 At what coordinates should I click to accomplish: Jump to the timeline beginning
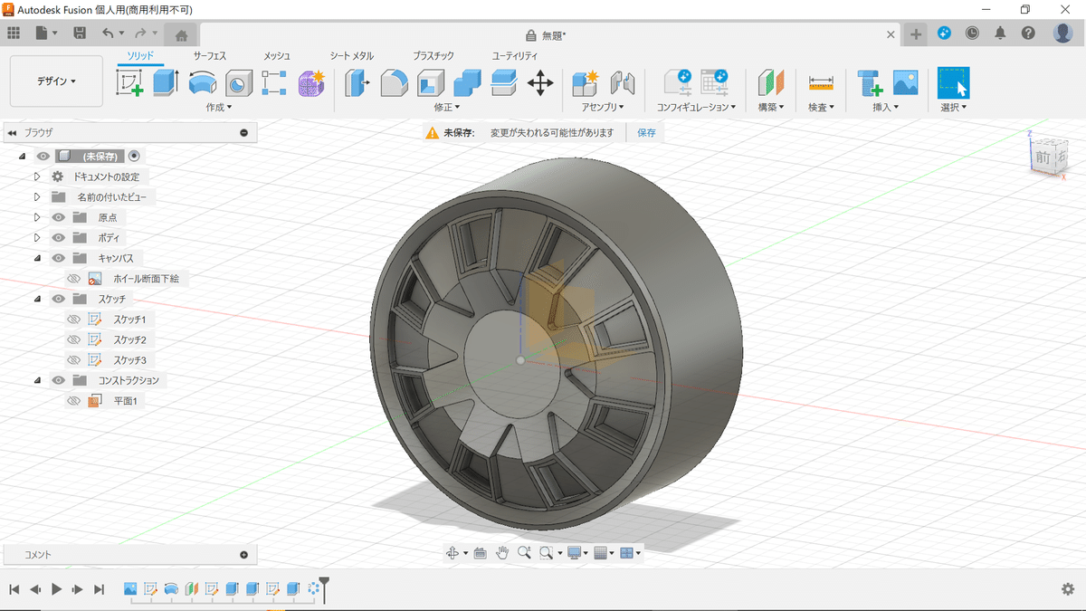pos(14,589)
